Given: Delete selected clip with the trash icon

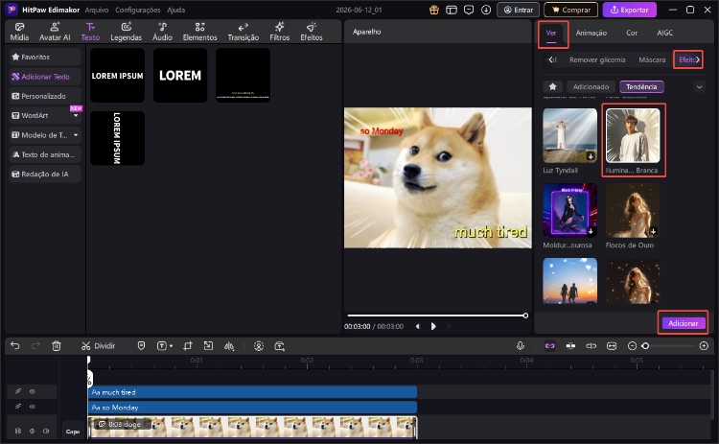Looking at the screenshot, I should (x=57, y=346).
